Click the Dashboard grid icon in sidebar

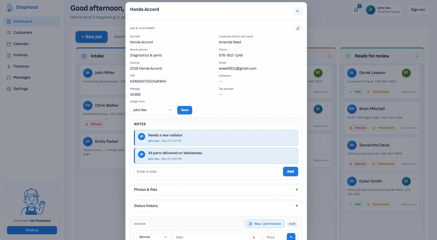coord(9,22)
